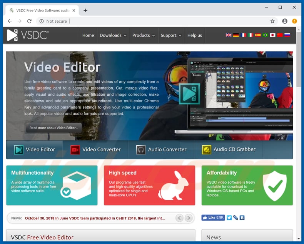Viewport: 304px width, 244px height.
Task: Open a new browser tab
Action: coord(85,10)
